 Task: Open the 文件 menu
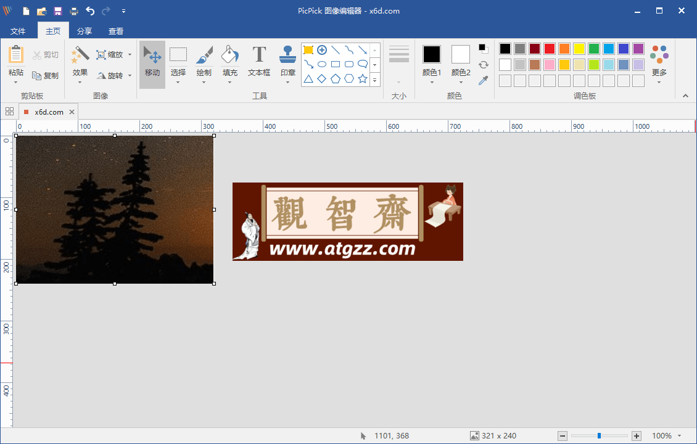[18, 31]
